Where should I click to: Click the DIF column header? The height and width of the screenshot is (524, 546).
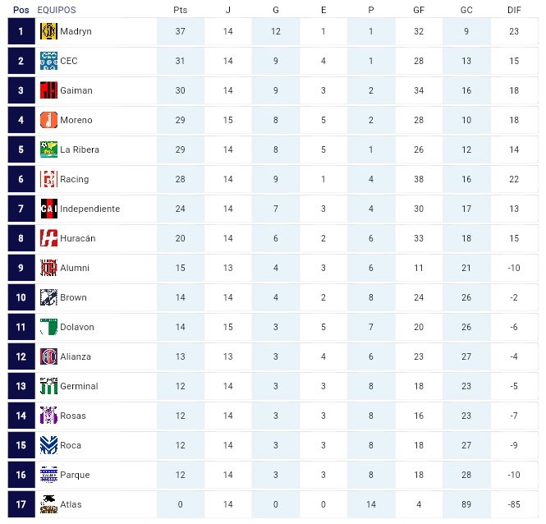pyautogui.click(x=514, y=10)
